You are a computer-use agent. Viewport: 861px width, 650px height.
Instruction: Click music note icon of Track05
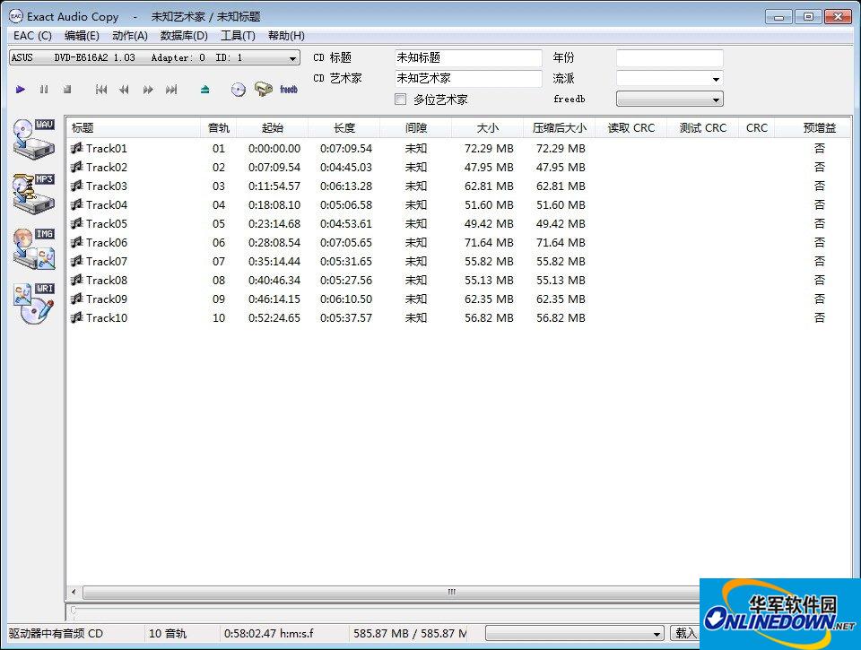point(77,223)
